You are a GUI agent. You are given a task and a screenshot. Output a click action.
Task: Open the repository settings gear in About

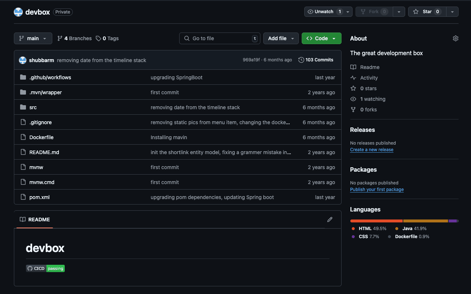(x=455, y=38)
